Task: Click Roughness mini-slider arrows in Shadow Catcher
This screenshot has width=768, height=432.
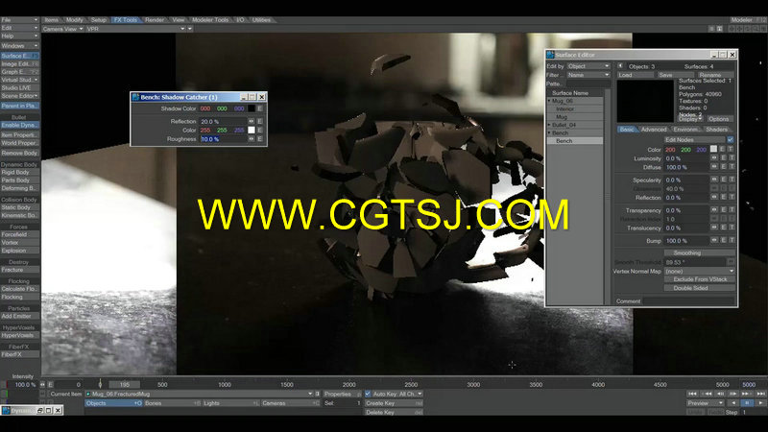Action: click(x=252, y=139)
